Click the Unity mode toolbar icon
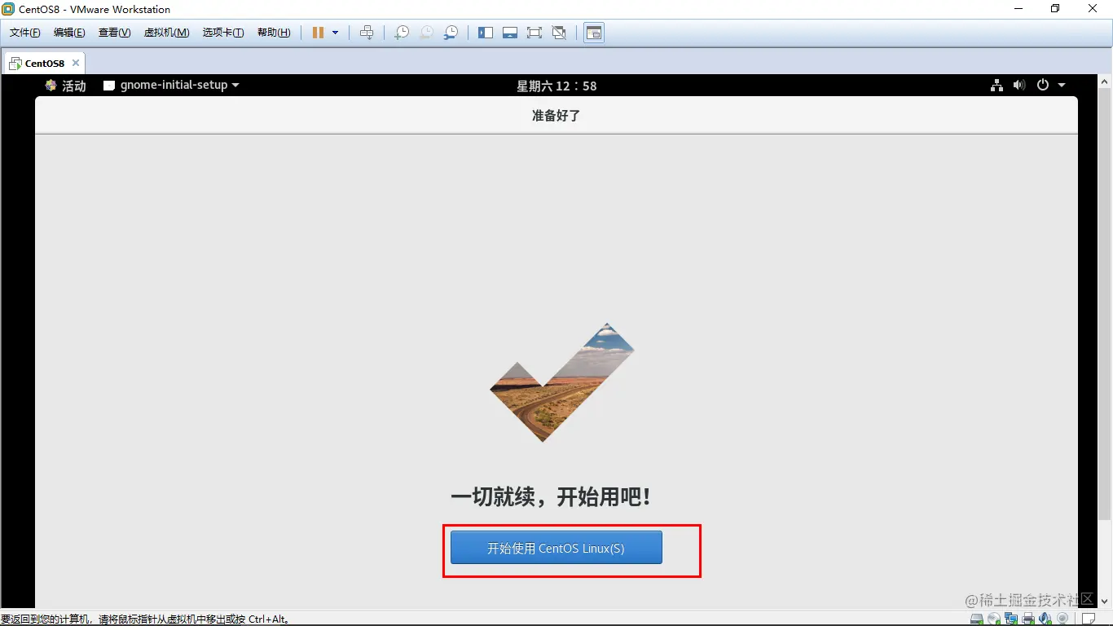Viewport: 1113px width, 626px height. [x=559, y=33]
